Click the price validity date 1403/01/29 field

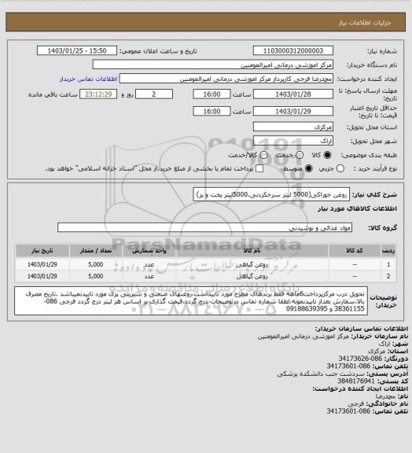[x=293, y=112]
